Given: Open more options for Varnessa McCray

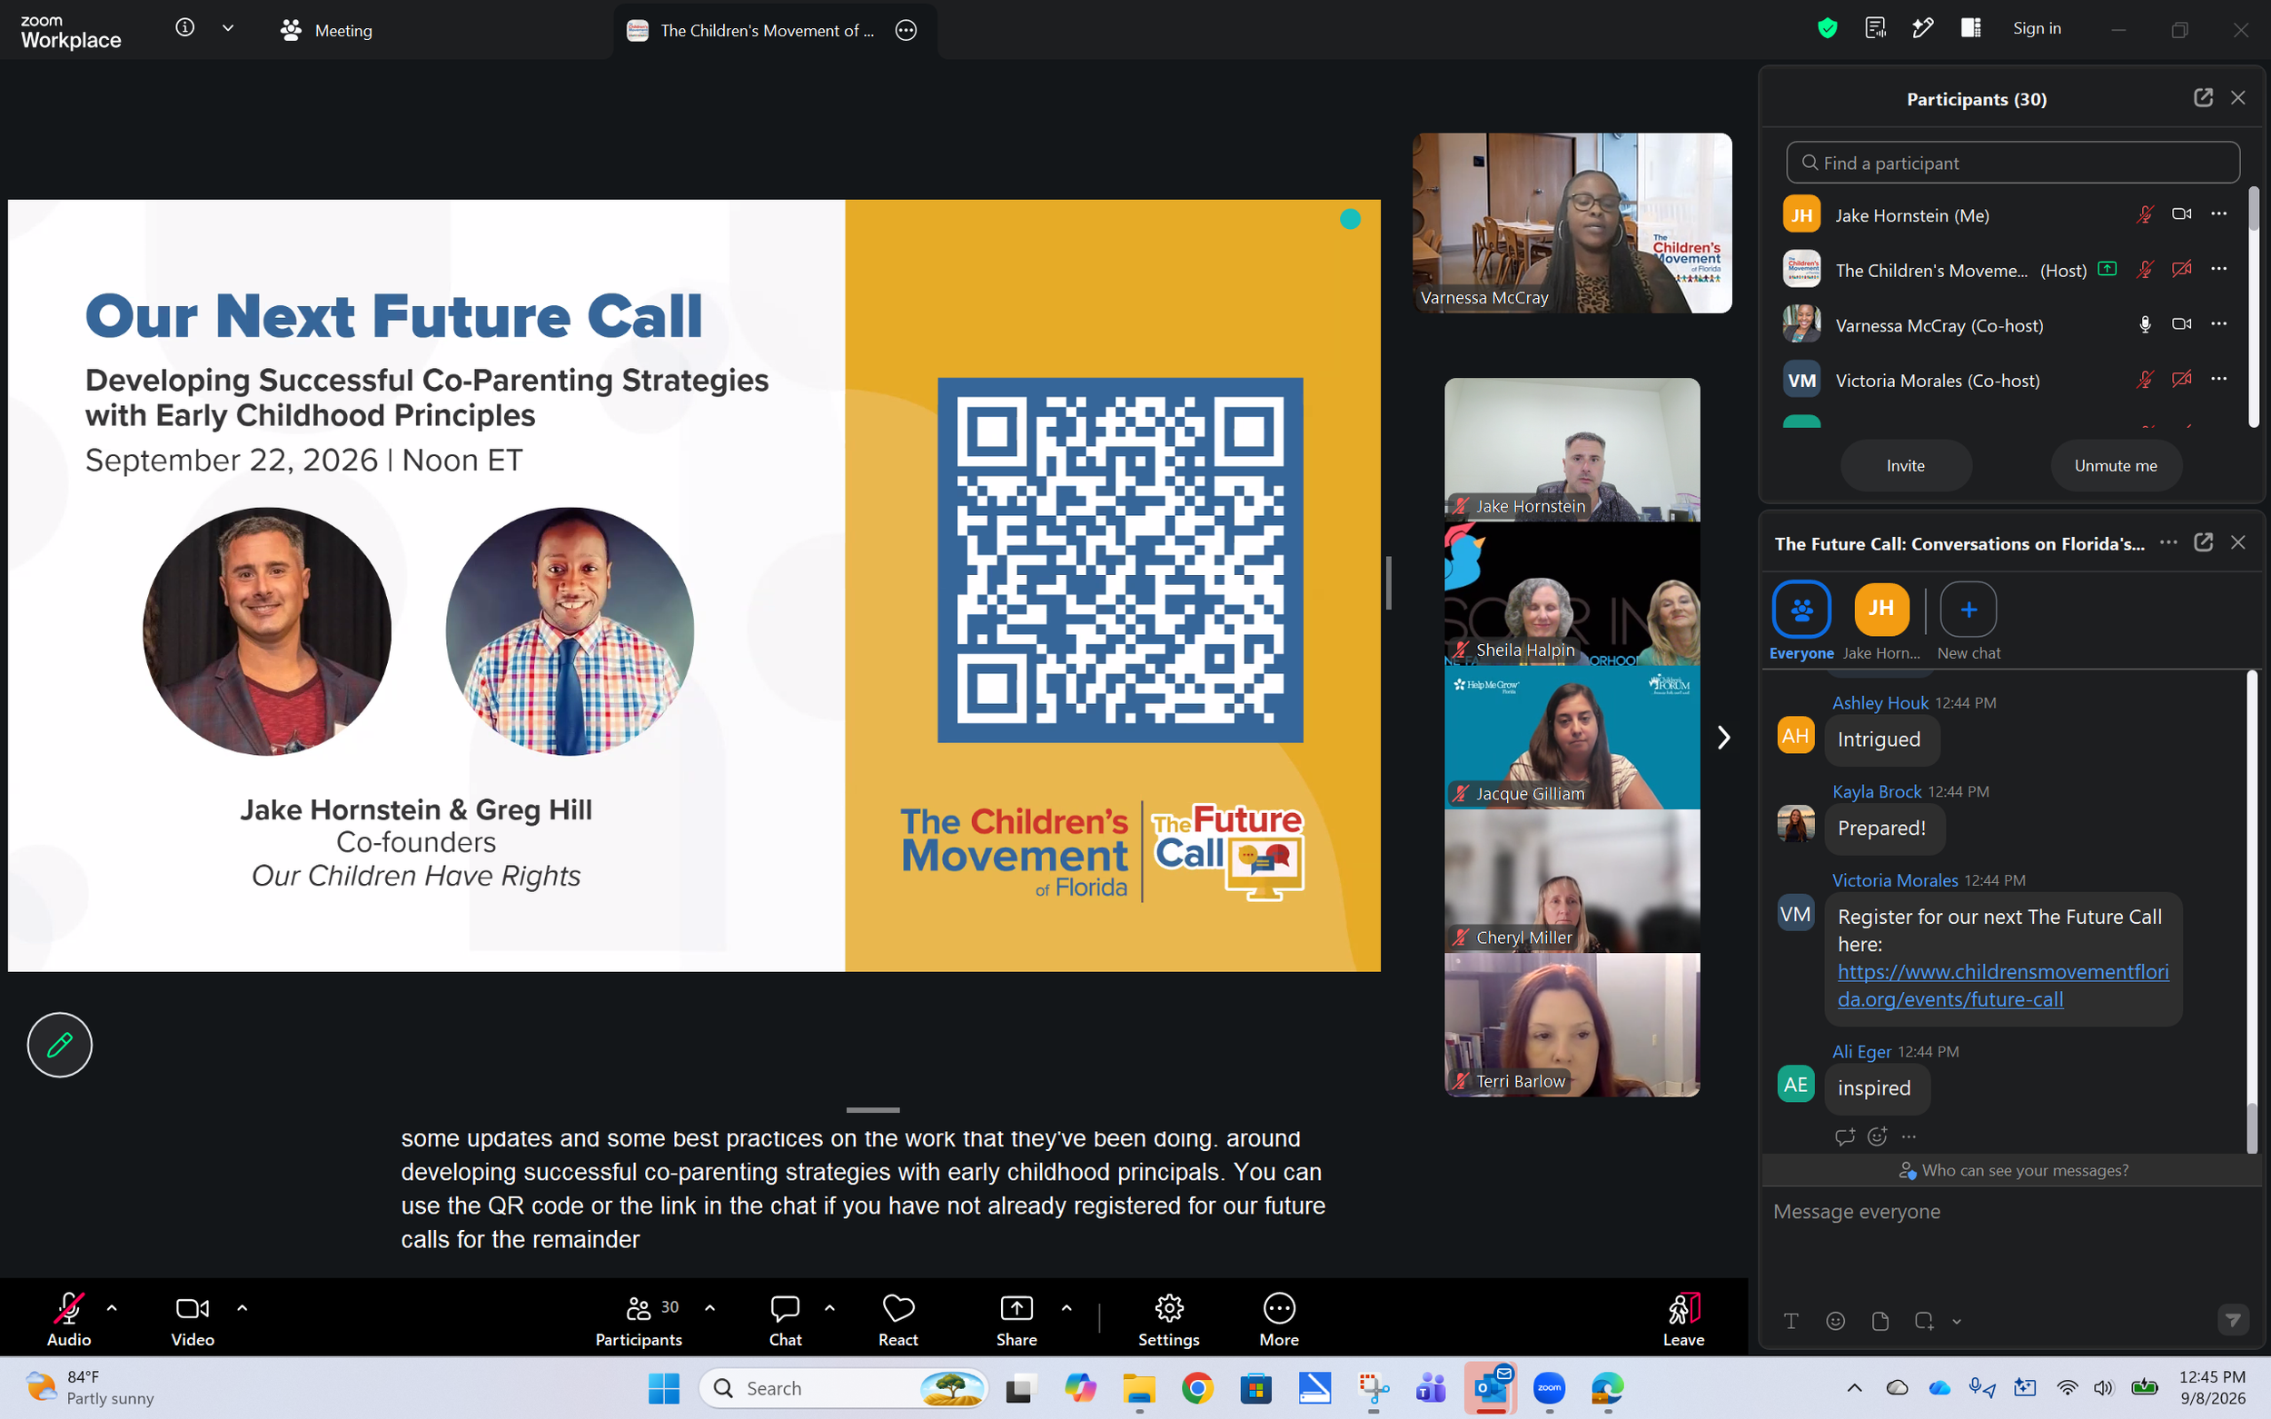Looking at the screenshot, I should (2218, 323).
